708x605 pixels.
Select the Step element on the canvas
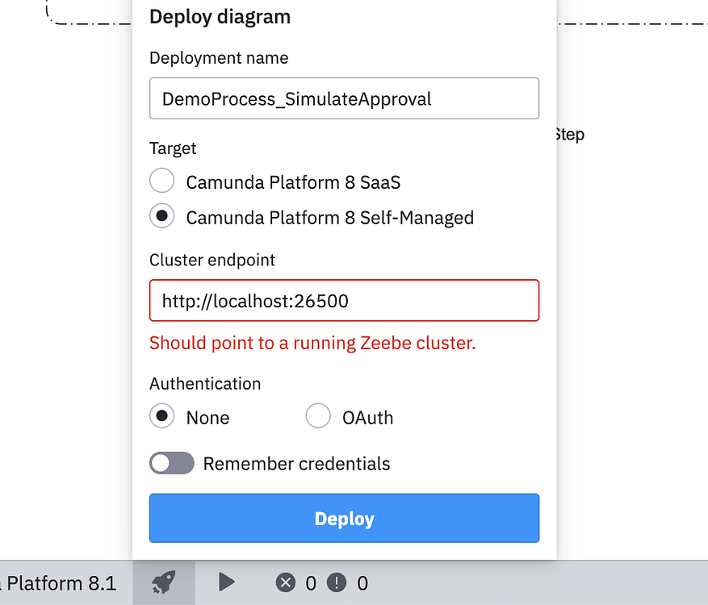point(568,134)
